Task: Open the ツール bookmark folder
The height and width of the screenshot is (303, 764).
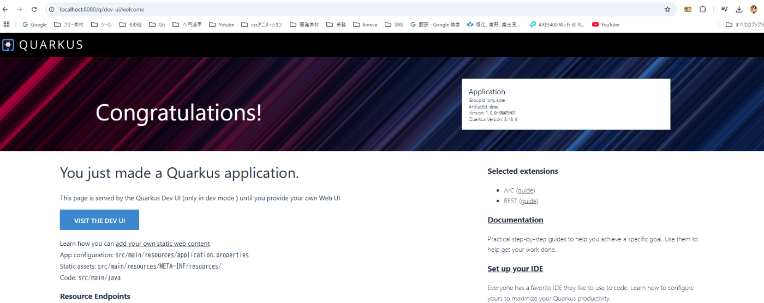Action: click(x=102, y=25)
